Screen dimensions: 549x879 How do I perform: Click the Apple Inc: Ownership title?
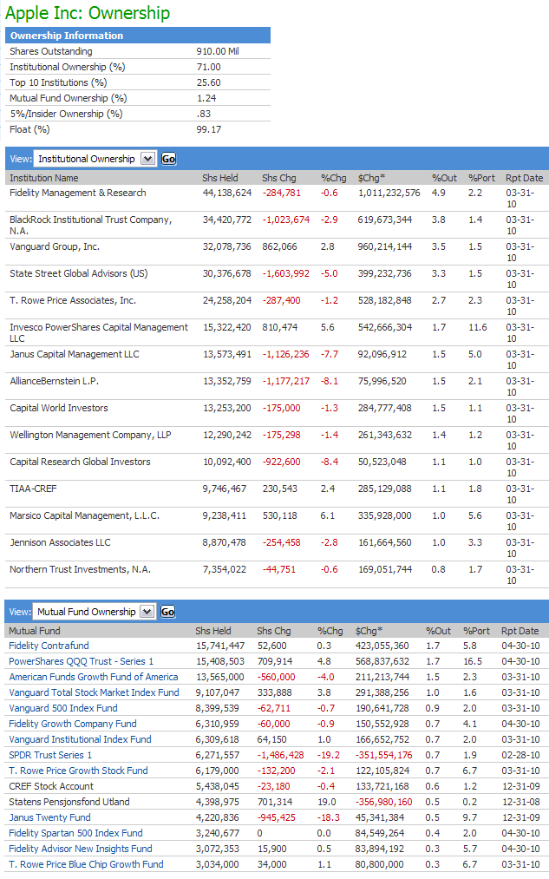(x=88, y=13)
